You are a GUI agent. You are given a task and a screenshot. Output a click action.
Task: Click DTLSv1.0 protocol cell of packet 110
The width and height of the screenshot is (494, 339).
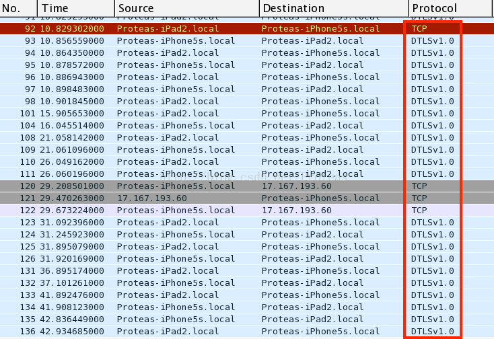click(433, 162)
